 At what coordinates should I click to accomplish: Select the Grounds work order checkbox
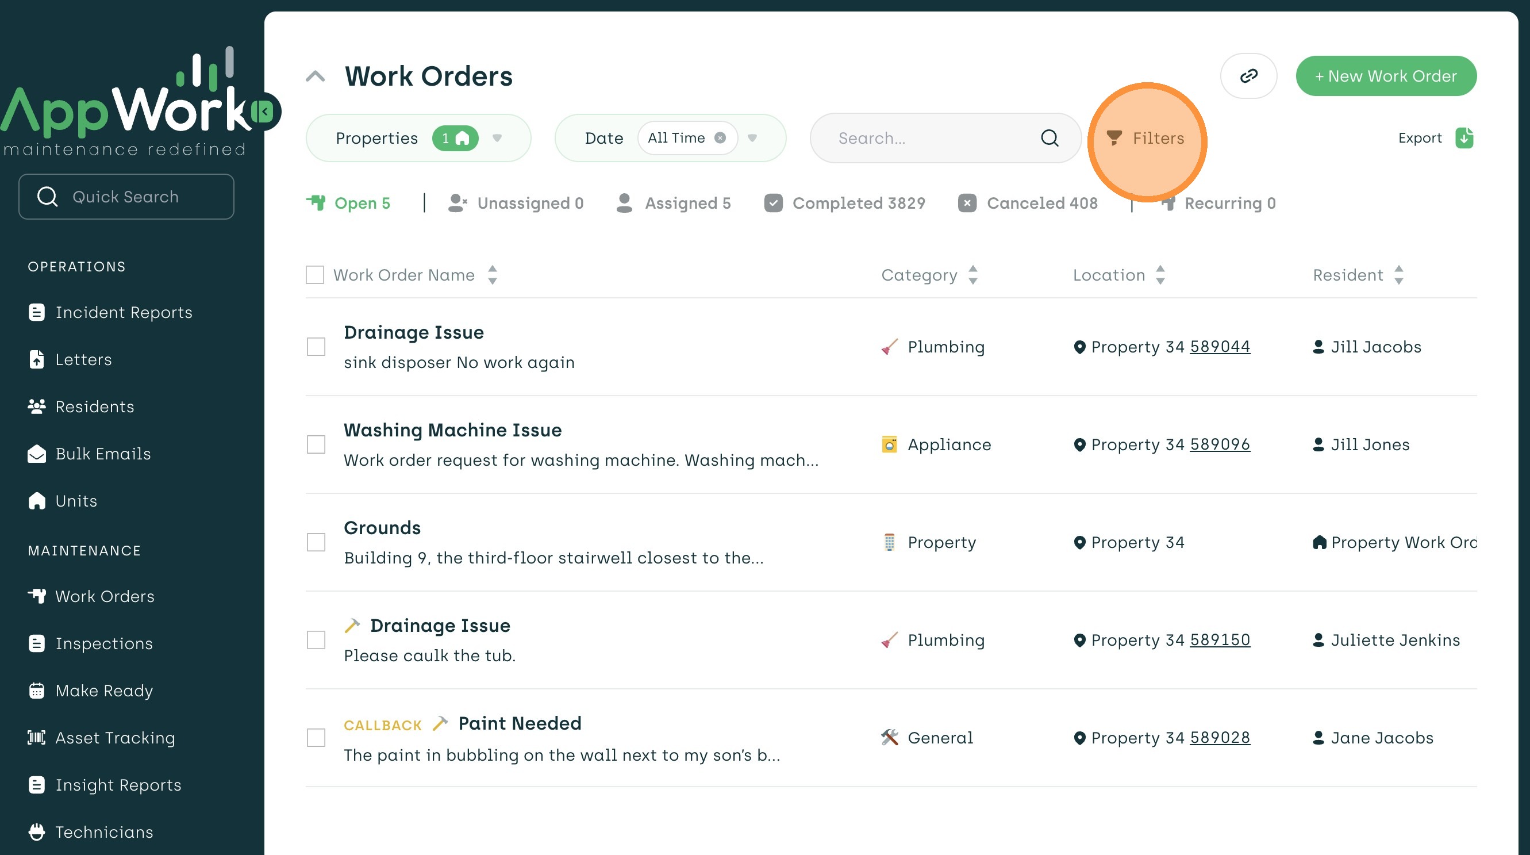coord(316,542)
